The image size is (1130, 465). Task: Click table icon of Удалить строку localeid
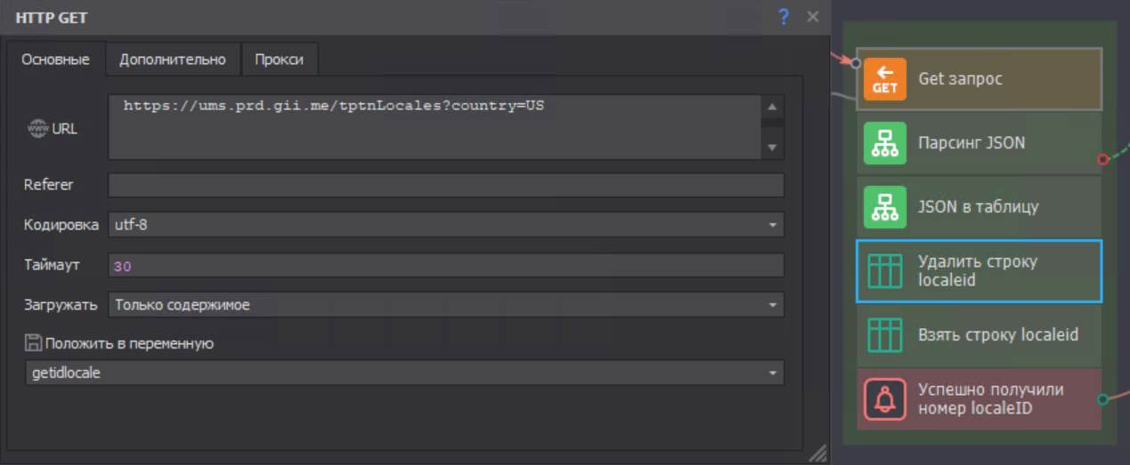[x=885, y=271]
